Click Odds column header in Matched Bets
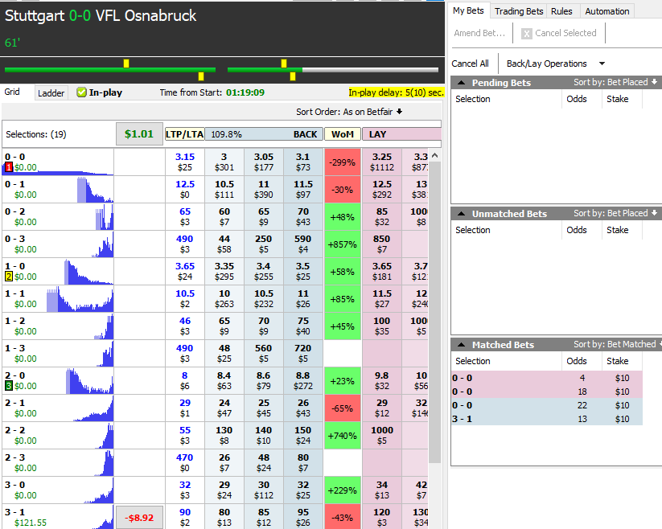662x529 pixels. 576,361
